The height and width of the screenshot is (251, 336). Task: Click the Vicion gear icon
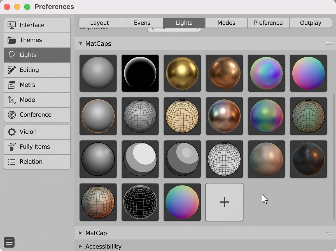12,132
